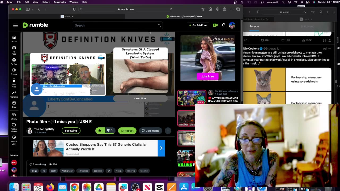Screen dimensions: 340x191
Task: Click the Repost button
Action: 127,131
